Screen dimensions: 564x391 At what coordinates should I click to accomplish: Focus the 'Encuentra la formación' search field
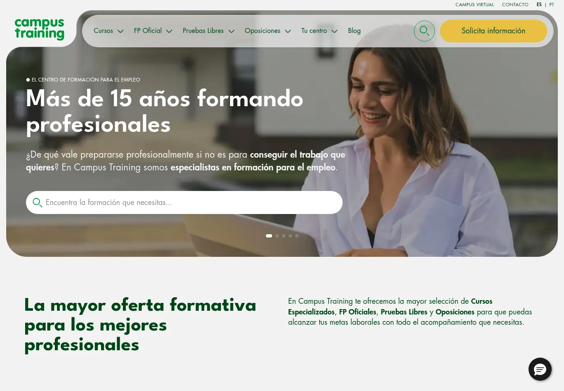click(x=184, y=202)
